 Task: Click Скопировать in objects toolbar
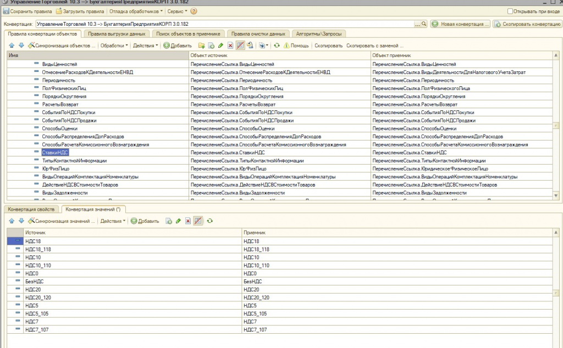pos(329,46)
